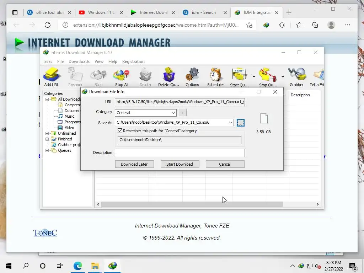Click the Stop Queue toolbar icon
The width and height of the screenshot is (364, 273).
click(x=268, y=77)
